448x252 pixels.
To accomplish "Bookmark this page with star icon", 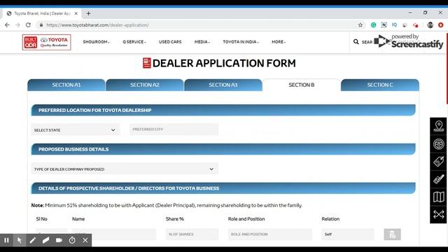I will pyautogui.click(x=360, y=25).
